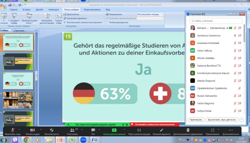Click Дистанционное управление remote control

pyautogui.click(x=188, y=132)
